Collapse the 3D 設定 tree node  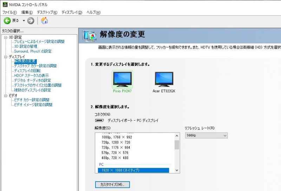point(6,37)
